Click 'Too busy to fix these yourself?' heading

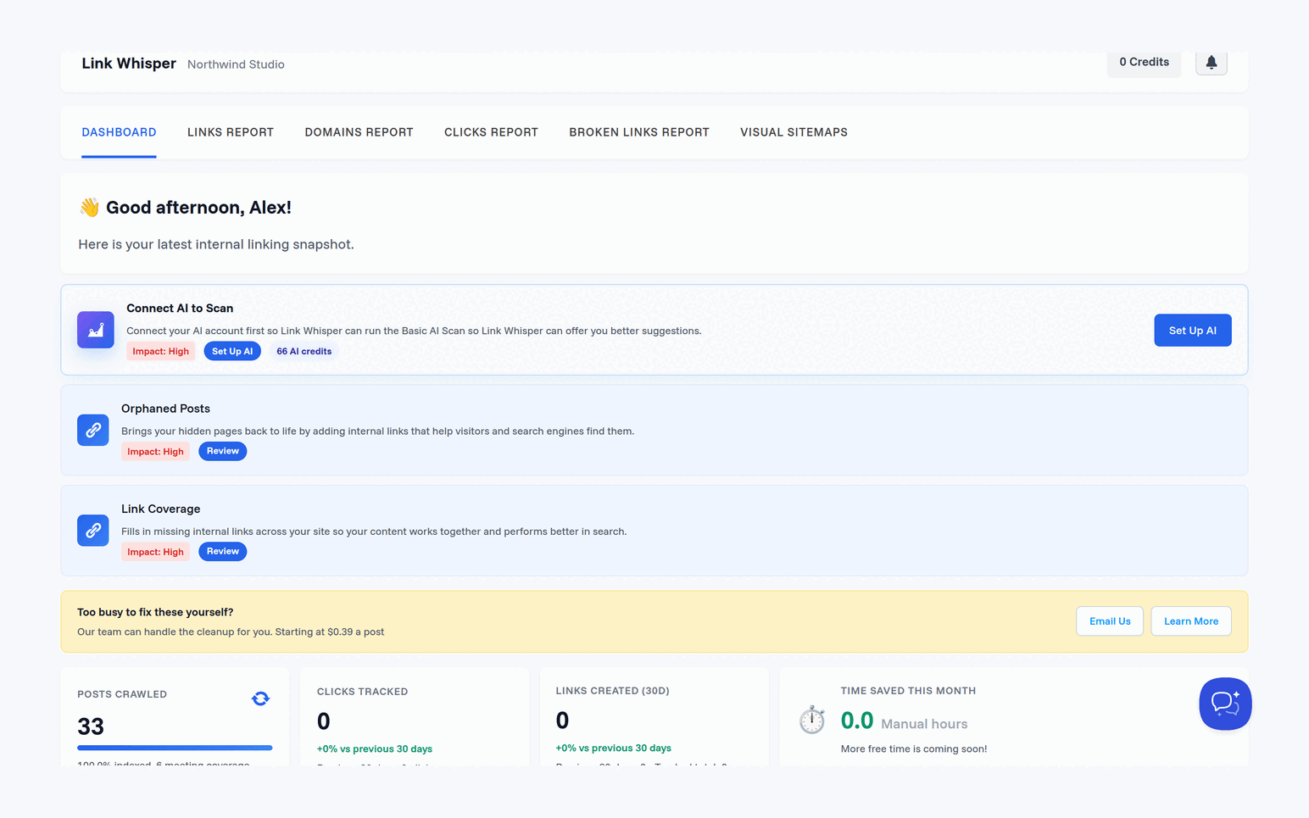[x=155, y=612]
